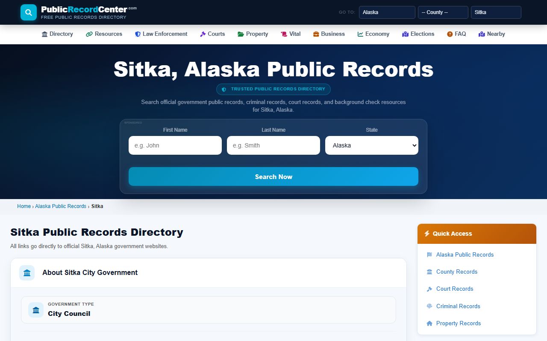Viewport: 547px width, 341px height.
Task: Click the Law Enforcement shield icon
Action: coord(138,34)
